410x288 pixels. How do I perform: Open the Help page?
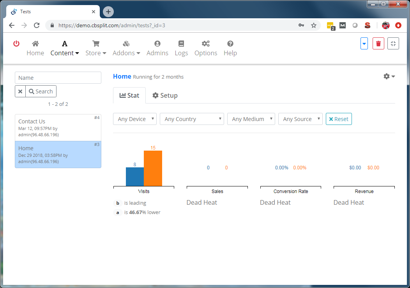[x=230, y=48]
